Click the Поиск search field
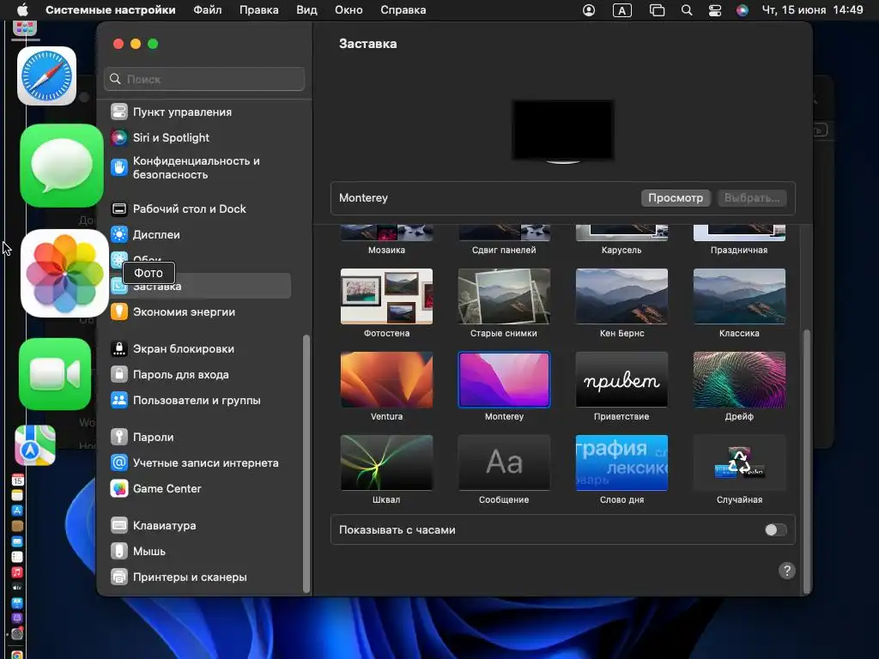Viewport: 879px width, 659px height. [x=204, y=79]
